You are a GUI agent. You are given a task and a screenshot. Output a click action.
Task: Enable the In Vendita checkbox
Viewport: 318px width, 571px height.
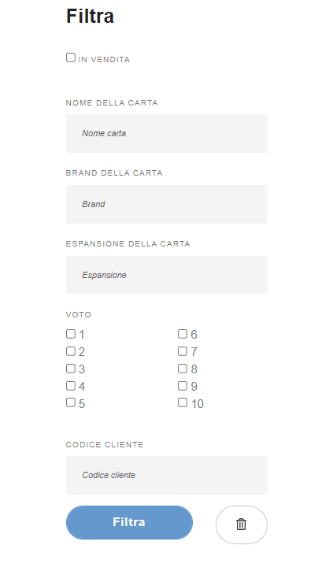[x=71, y=57]
